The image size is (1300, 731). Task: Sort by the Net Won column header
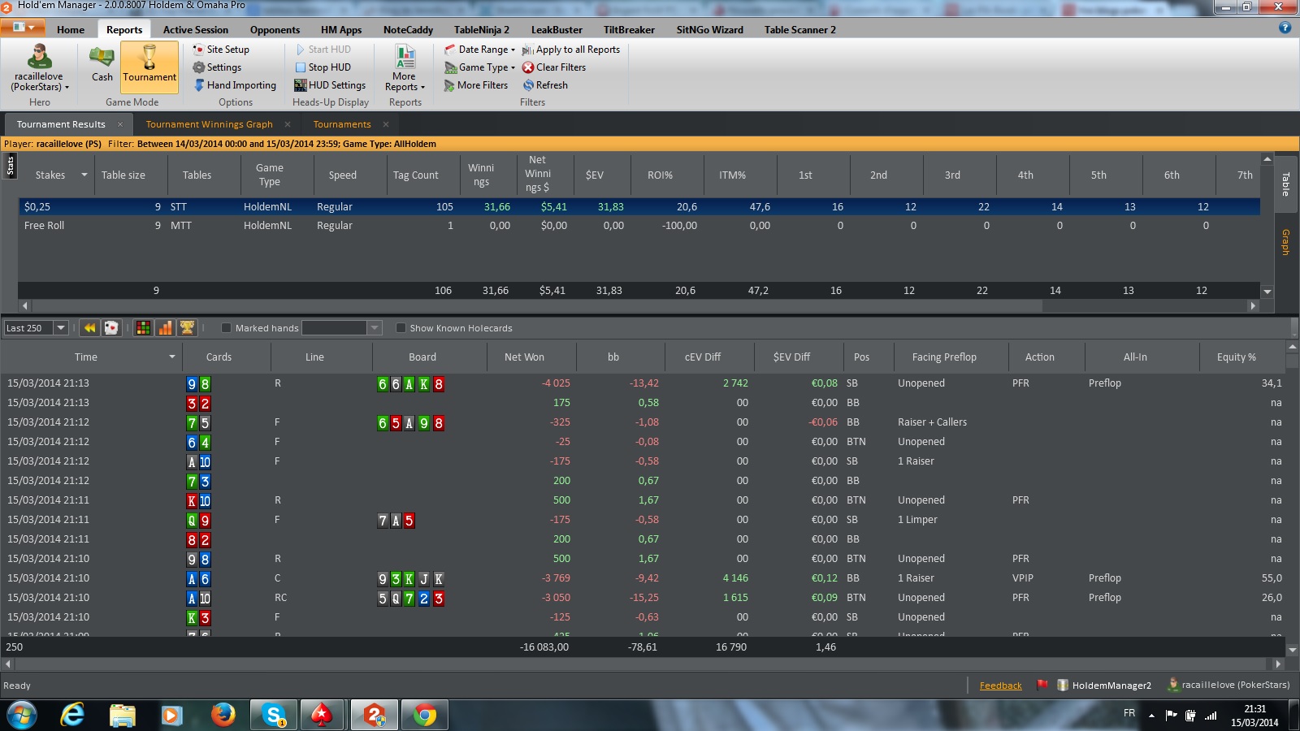point(524,357)
